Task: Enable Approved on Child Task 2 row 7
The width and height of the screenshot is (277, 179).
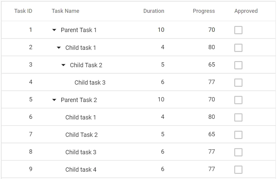Action: [x=238, y=134]
